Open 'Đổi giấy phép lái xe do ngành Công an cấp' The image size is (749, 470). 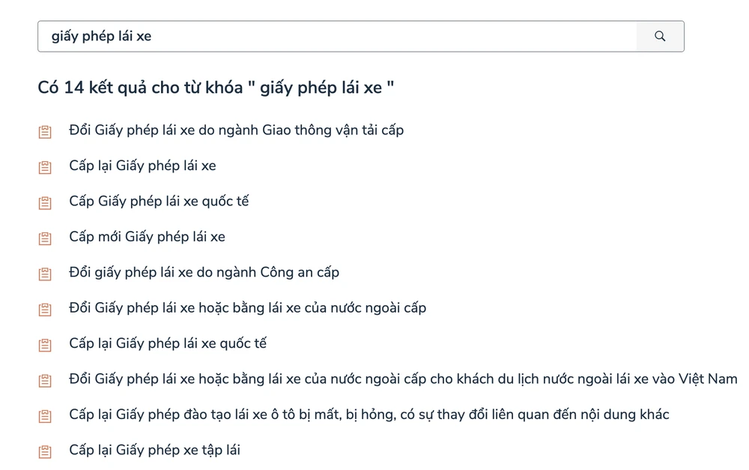point(204,272)
